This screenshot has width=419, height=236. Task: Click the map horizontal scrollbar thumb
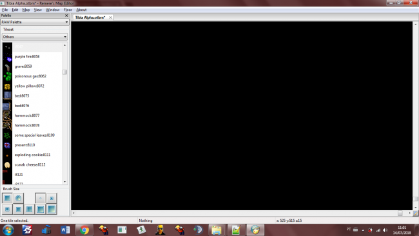tap(400, 213)
